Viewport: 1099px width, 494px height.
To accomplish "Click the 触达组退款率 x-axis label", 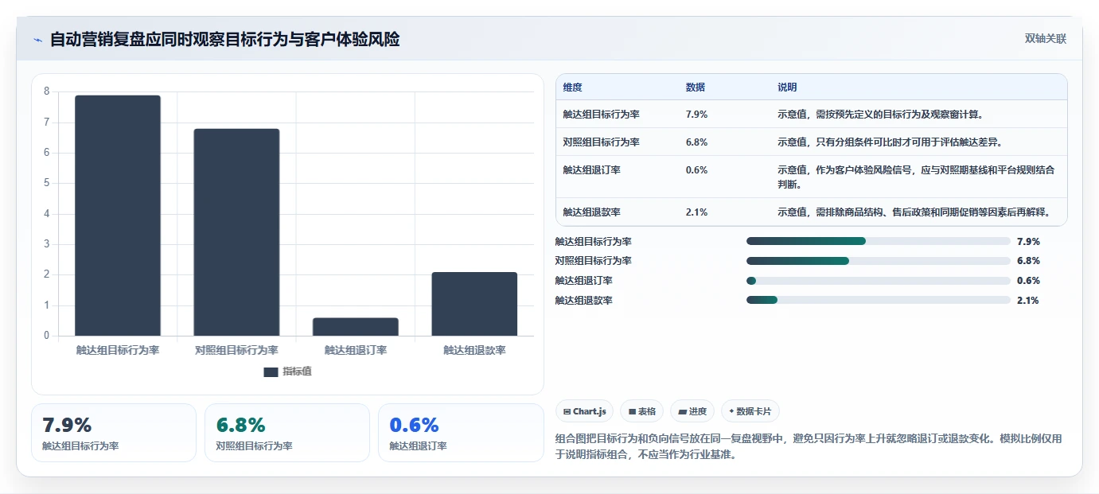I will [x=474, y=350].
